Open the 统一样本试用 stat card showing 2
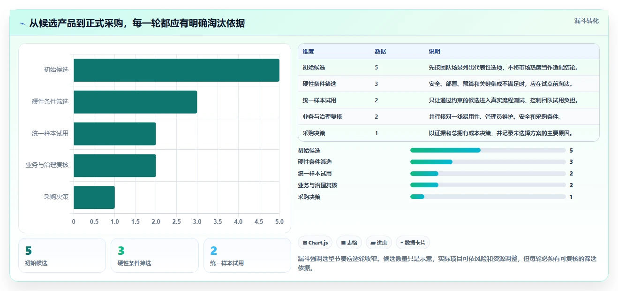618x291 pixels. [x=247, y=255]
